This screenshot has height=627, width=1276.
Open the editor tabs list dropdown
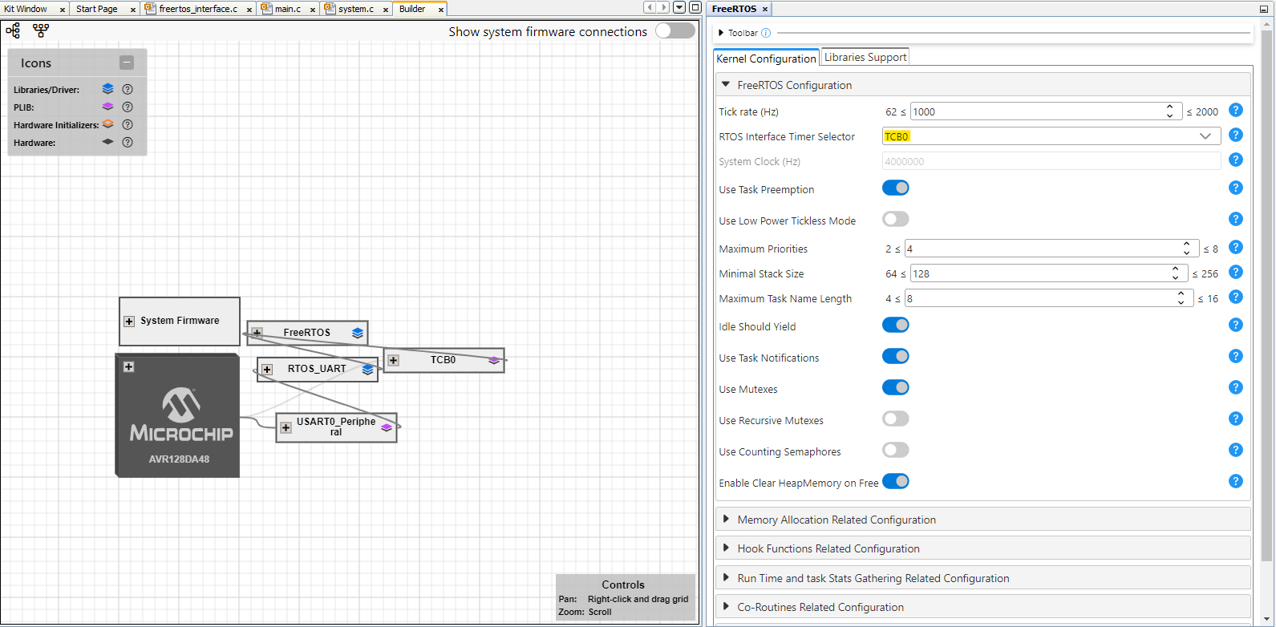679,7
